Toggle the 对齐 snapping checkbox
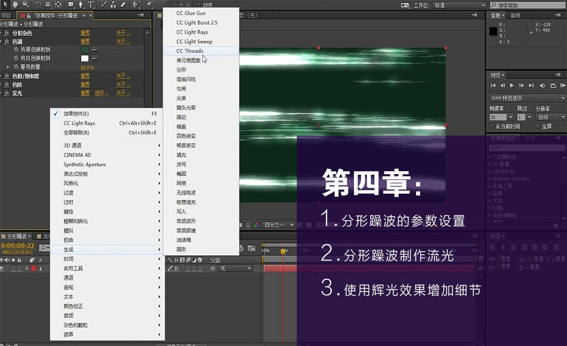Image resolution: width=567 pixels, height=346 pixels. [x=199, y=5]
